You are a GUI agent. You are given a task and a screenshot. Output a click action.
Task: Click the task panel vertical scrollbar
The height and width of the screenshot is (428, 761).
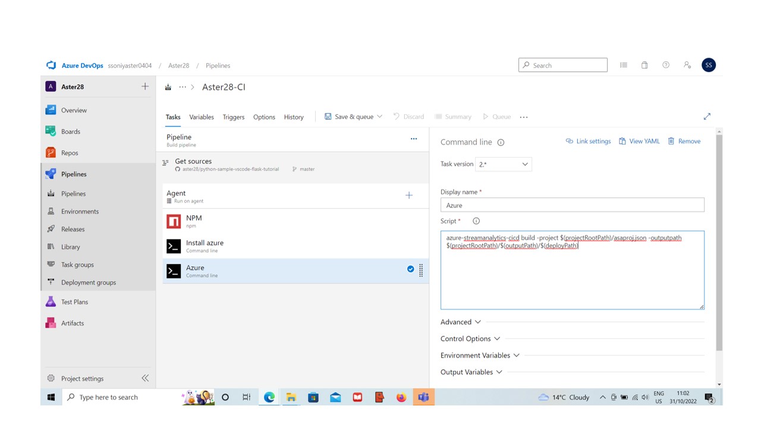point(719,244)
